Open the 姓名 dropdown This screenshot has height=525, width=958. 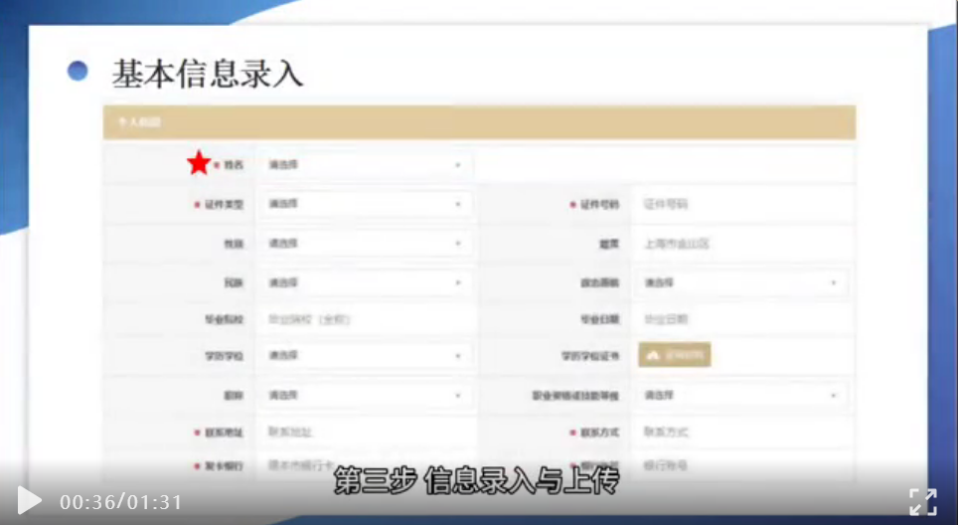[x=365, y=164]
